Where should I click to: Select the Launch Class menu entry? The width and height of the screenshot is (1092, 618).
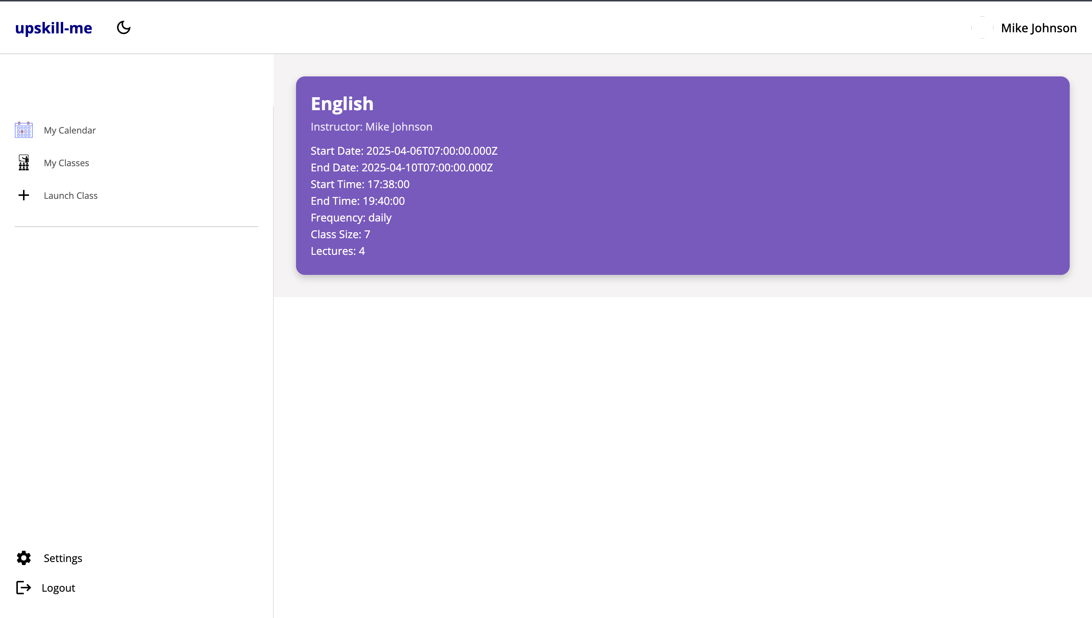pyautogui.click(x=71, y=195)
